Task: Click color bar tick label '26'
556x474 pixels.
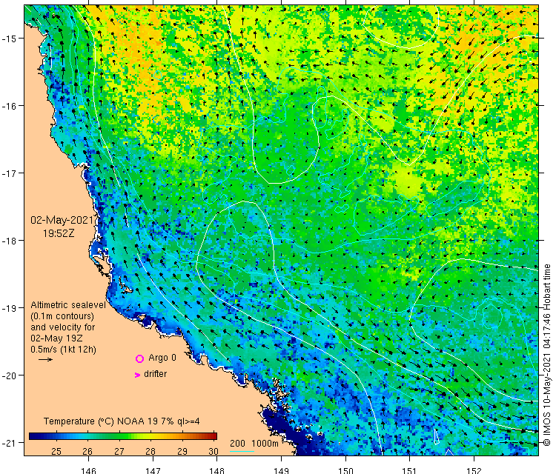Action: (87, 451)
